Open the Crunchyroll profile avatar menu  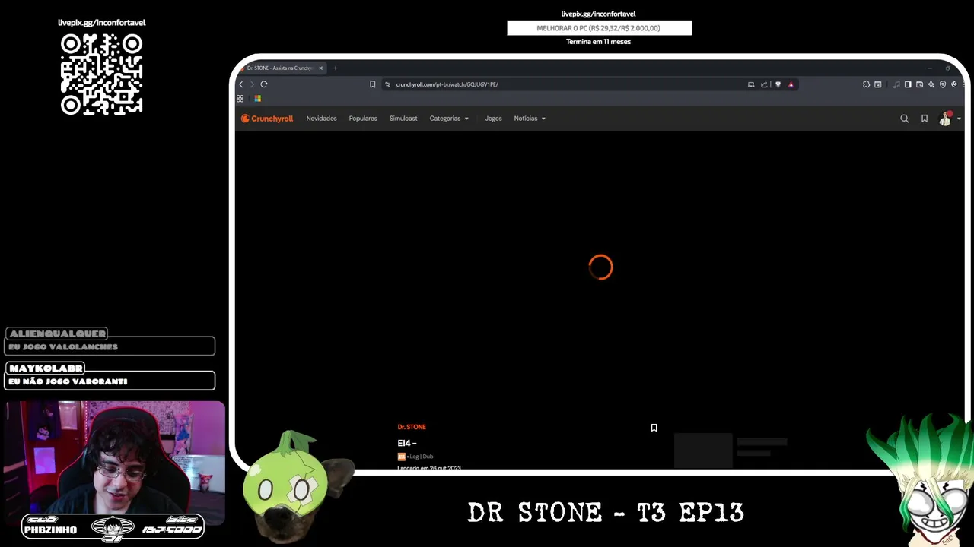[x=947, y=119]
